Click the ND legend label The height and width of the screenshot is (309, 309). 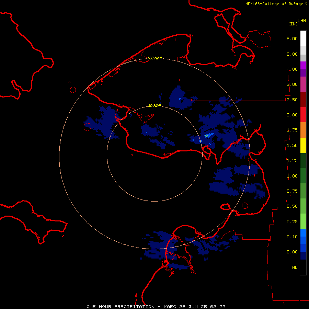(295, 267)
